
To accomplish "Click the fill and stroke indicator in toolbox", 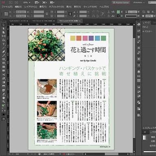I will [4, 106].
